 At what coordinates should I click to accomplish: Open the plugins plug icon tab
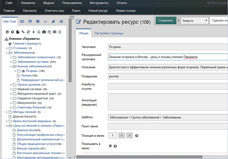point(53,22)
